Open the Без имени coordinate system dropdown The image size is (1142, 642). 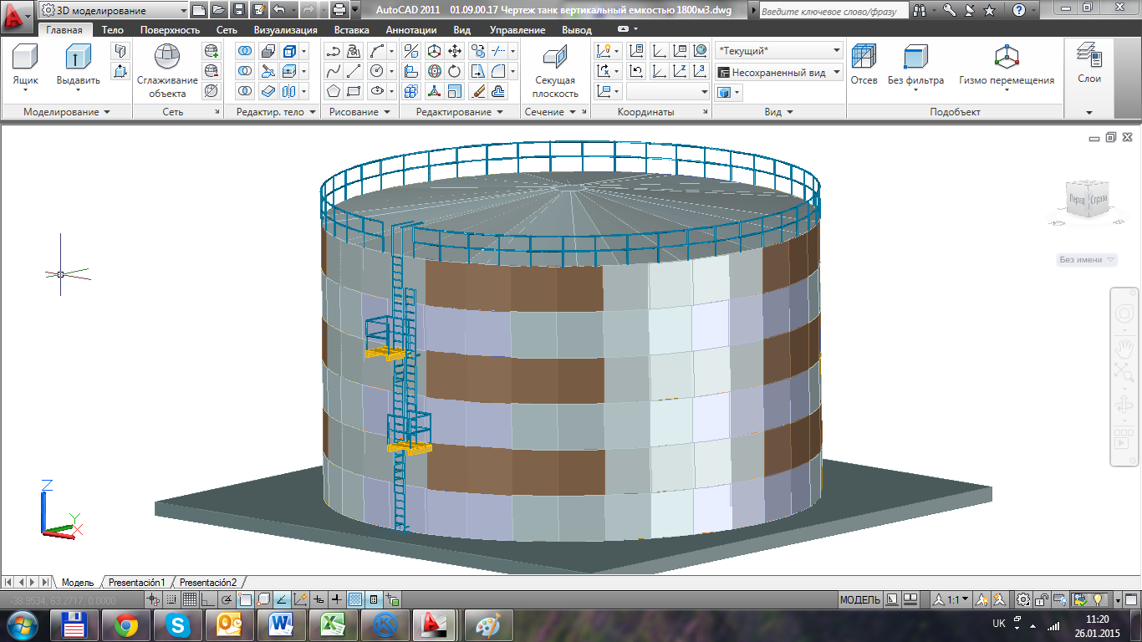1088,260
